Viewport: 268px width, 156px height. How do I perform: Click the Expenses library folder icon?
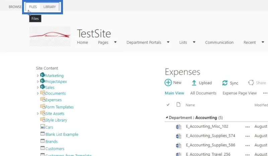(x=43, y=99)
